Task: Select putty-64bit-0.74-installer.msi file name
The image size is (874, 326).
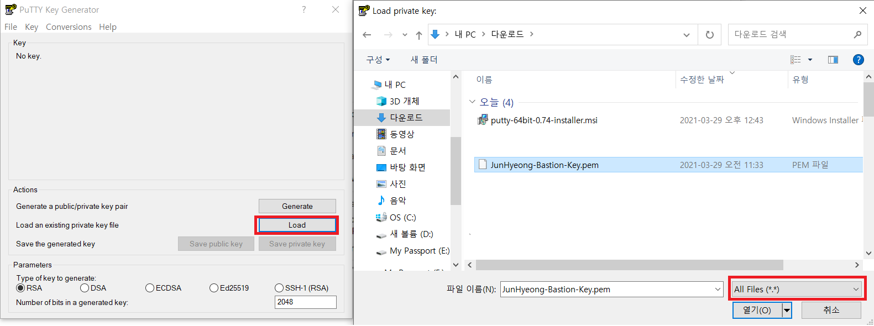Action: tap(544, 120)
